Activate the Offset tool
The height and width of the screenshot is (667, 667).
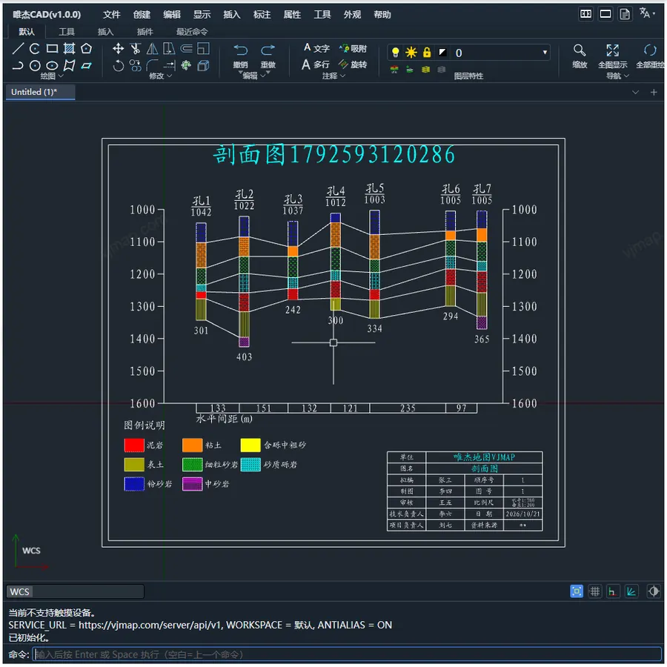pos(186,48)
